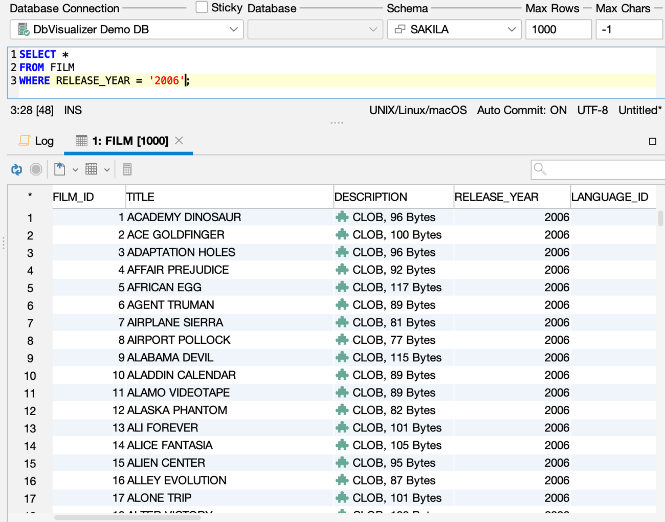Re-execute the query with the reload icon
Viewport: 665px width, 522px height.
tap(16, 169)
